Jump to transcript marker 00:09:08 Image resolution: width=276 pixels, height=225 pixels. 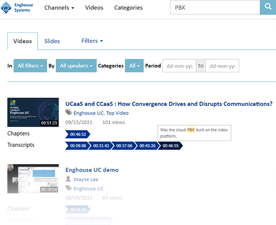[77, 146]
